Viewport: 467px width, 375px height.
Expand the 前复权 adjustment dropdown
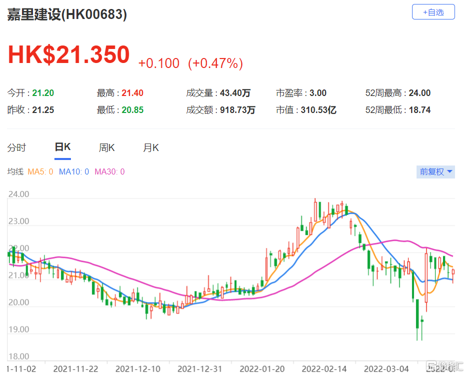[436, 171]
